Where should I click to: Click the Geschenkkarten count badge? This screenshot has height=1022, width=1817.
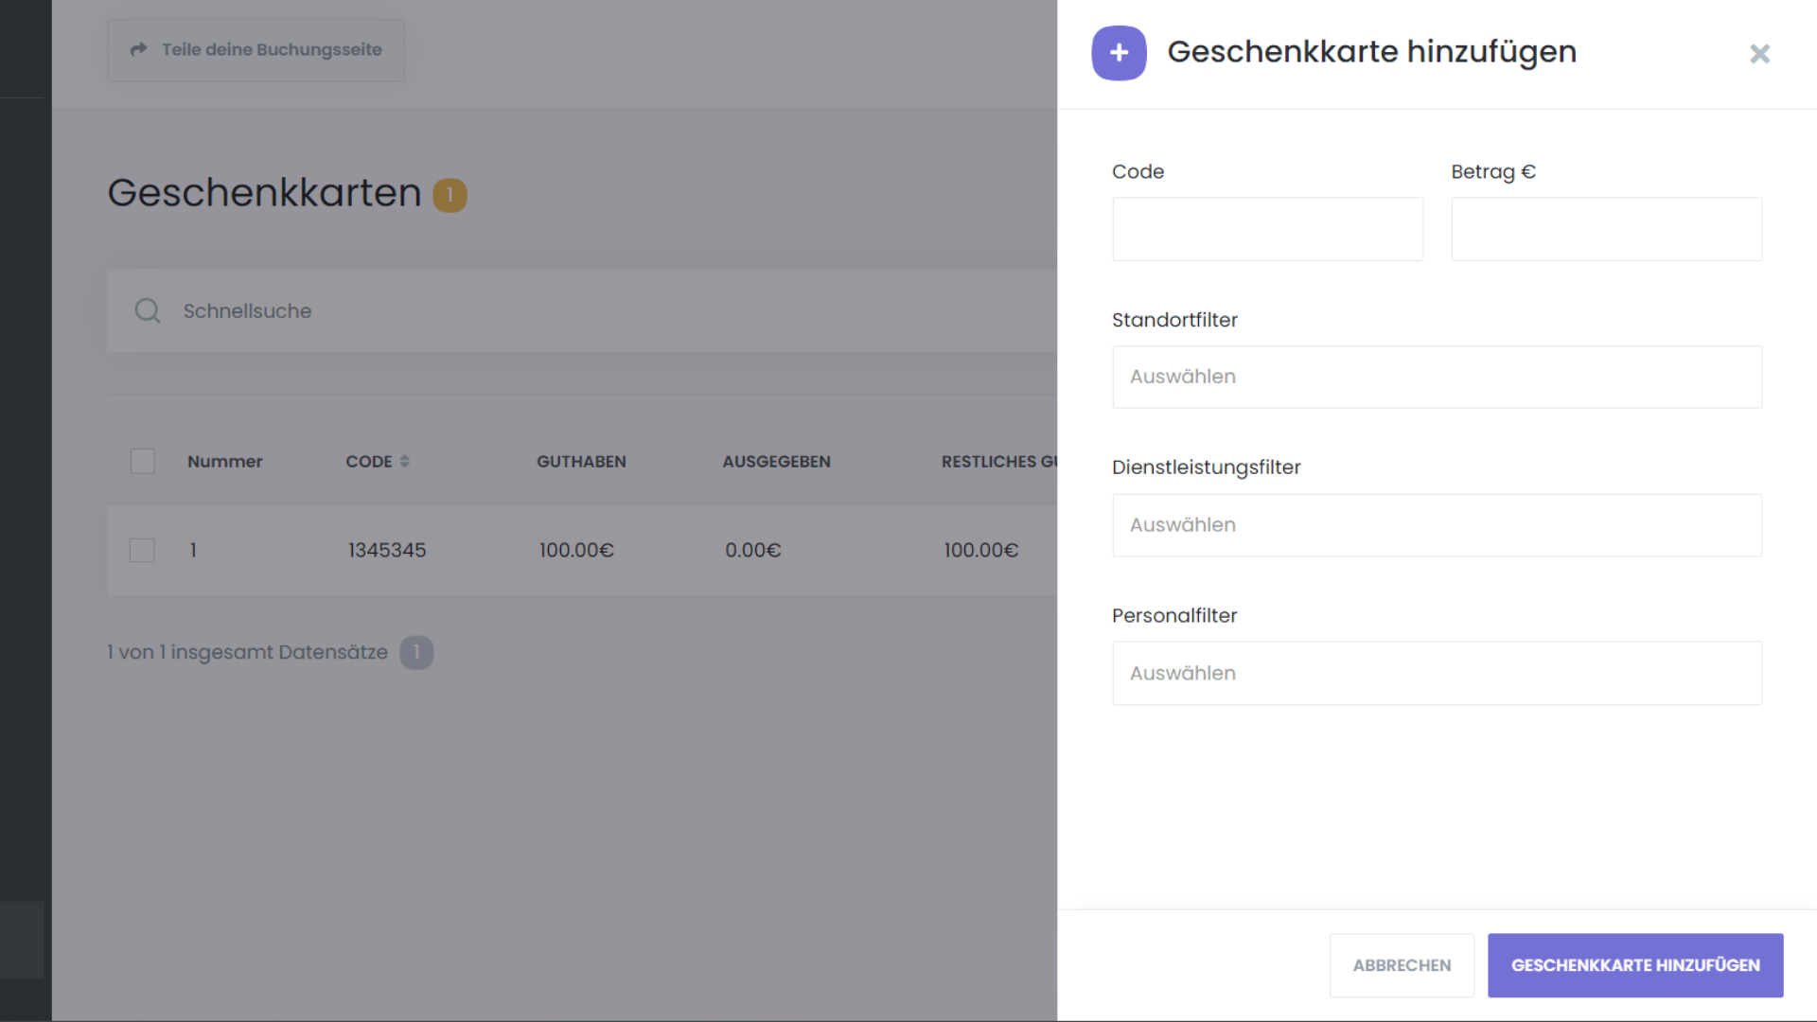[450, 195]
